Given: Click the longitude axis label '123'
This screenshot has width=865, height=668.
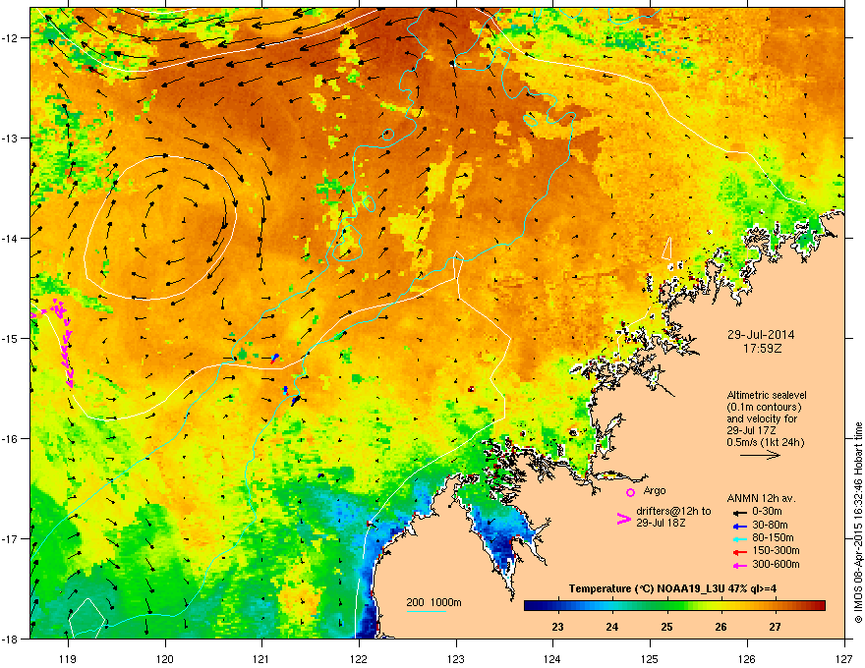Looking at the screenshot, I should (x=456, y=658).
